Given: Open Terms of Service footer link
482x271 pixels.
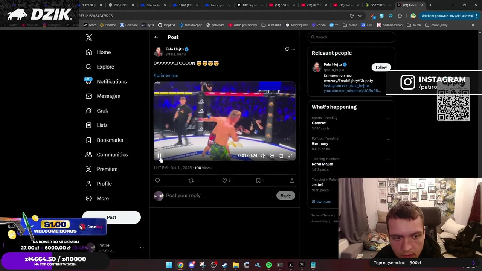Looking at the screenshot, I should [322, 215].
